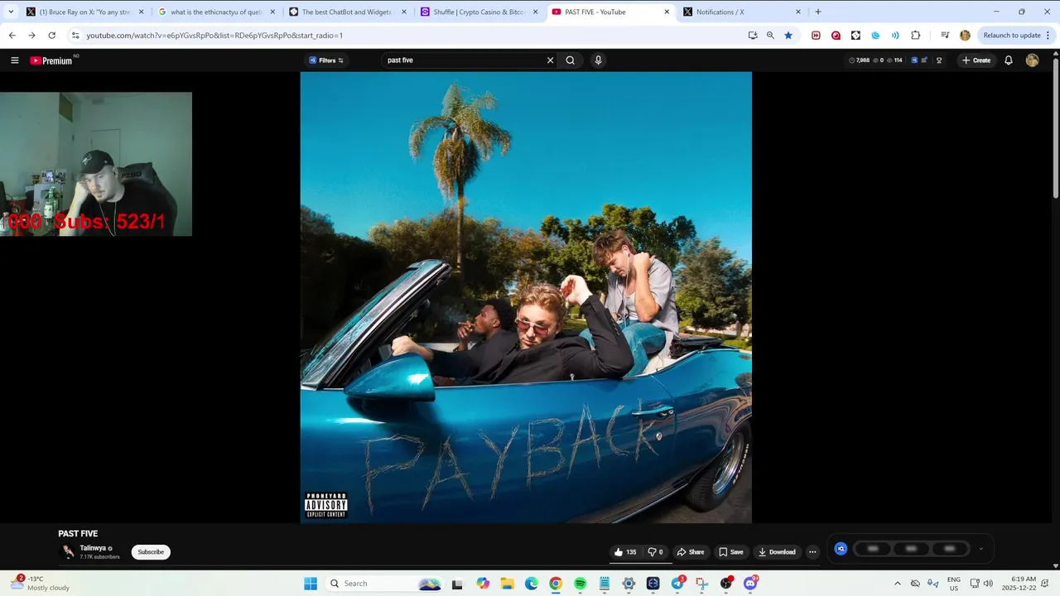Click Relaunch to update button
This screenshot has height=596, width=1060.
coord(1012,36)
